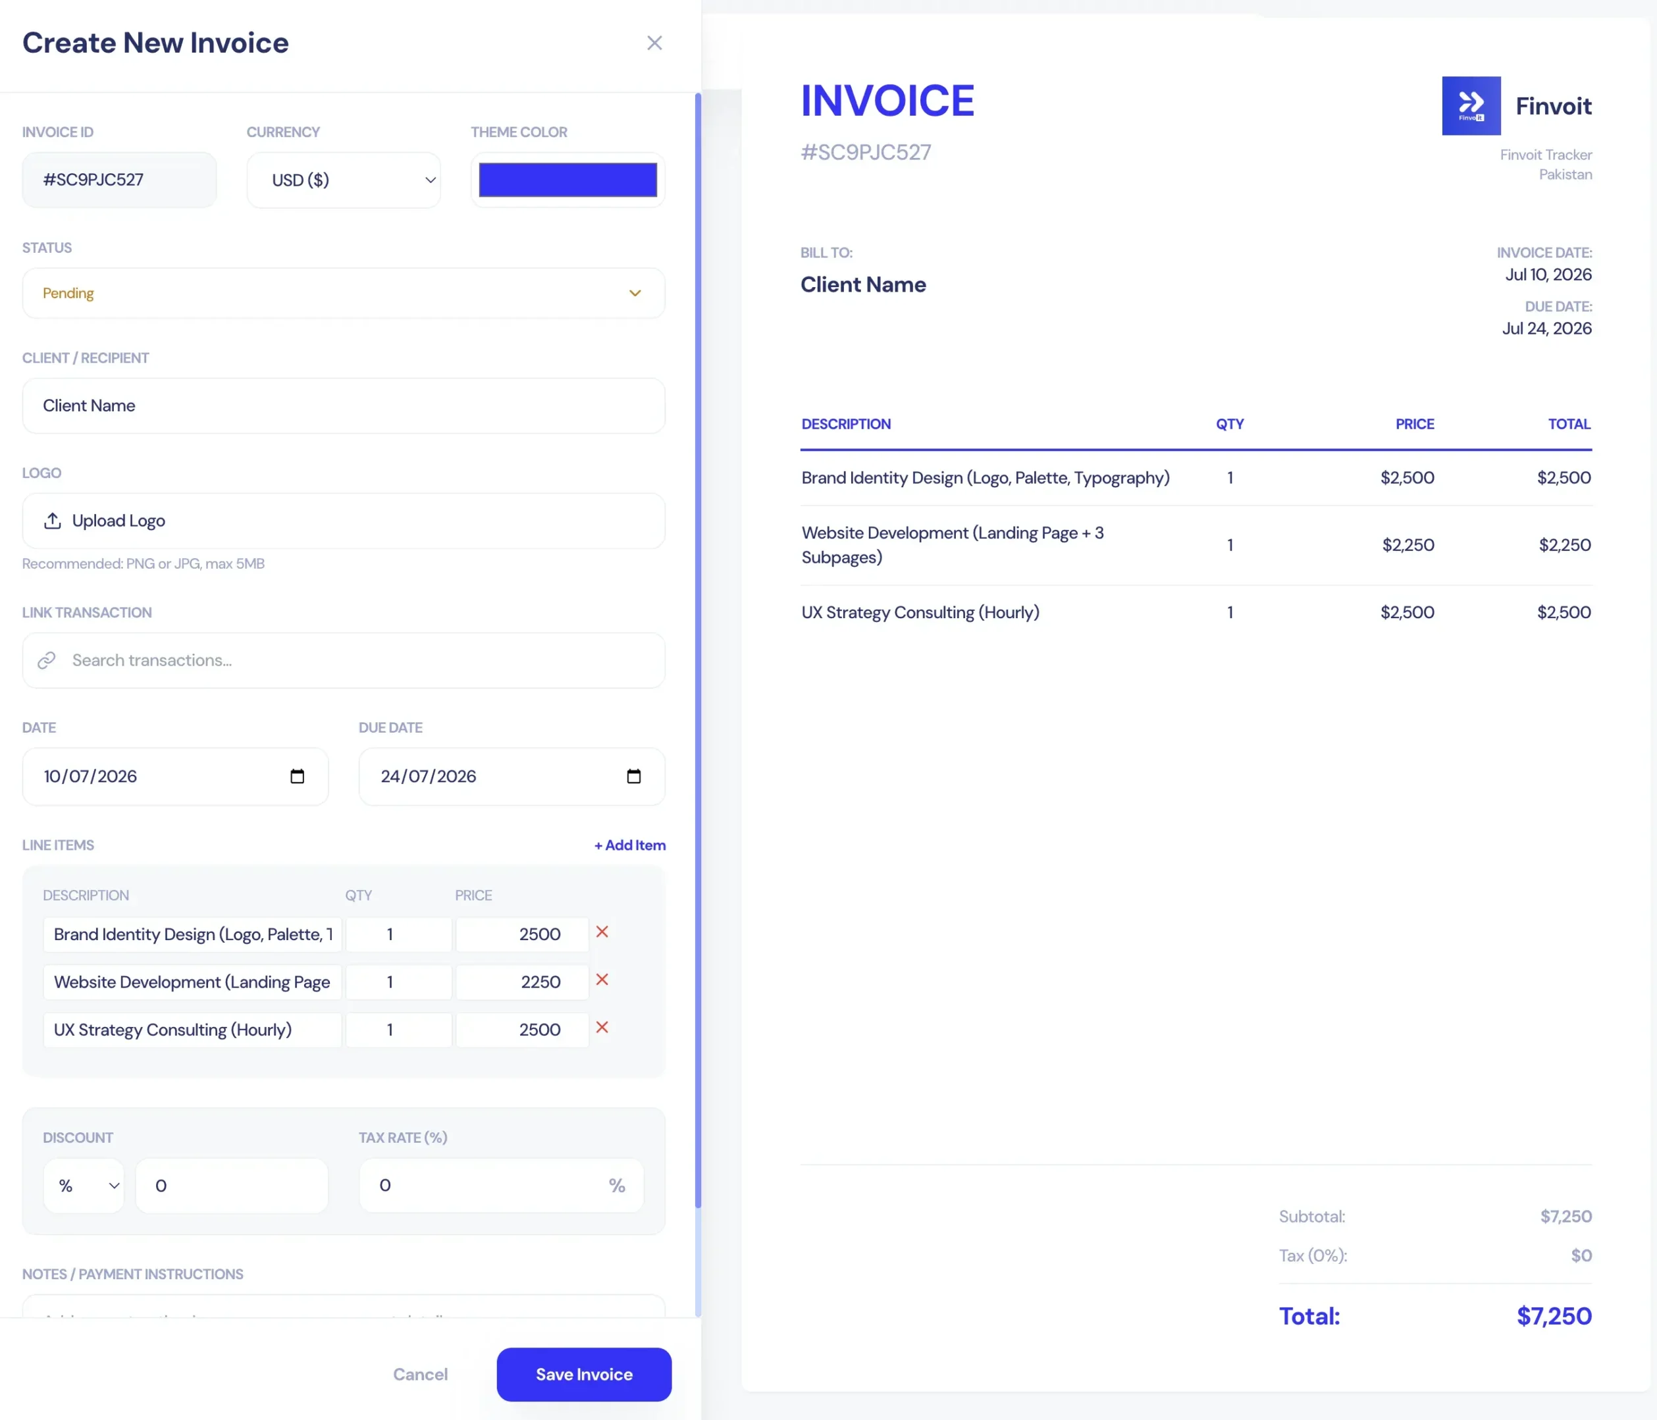The height and width of the screenshot is (1420, 1657).
Task: Expand the Status Pending dropdown
Action: (343, 294)
